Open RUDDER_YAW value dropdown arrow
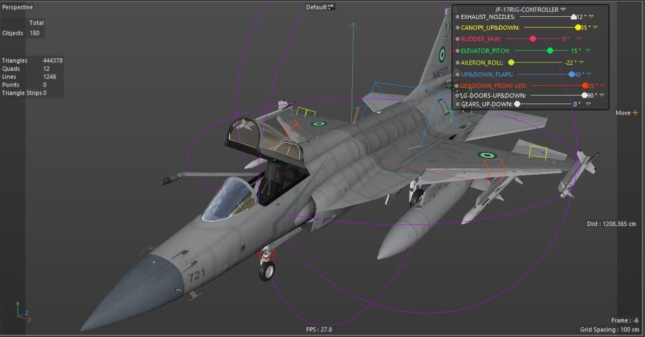 [579, 39]
